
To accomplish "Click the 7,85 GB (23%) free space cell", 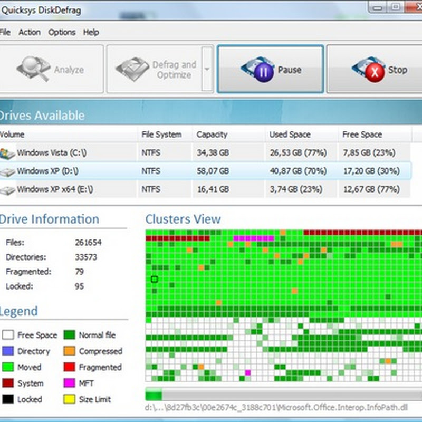I will (369, 153).
